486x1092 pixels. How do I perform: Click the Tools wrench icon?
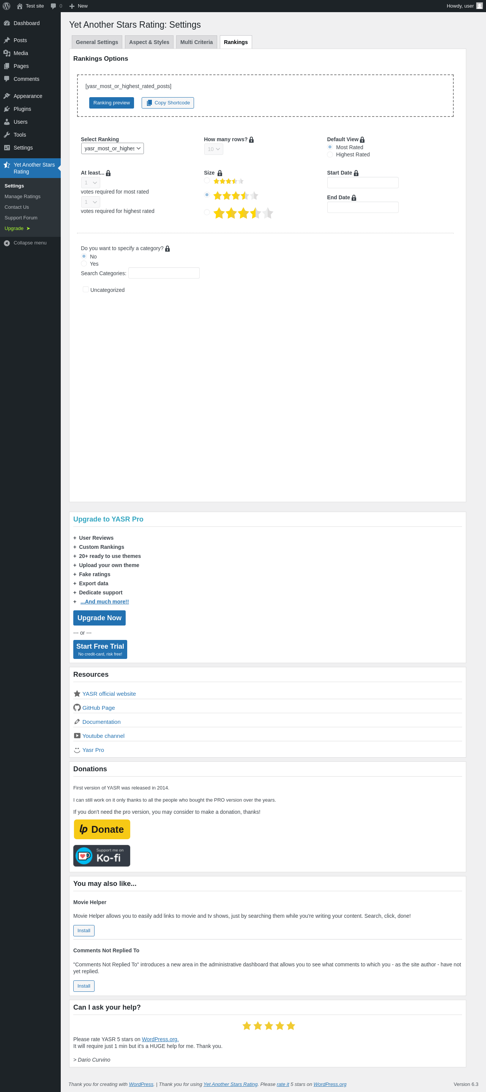(7, 135)
